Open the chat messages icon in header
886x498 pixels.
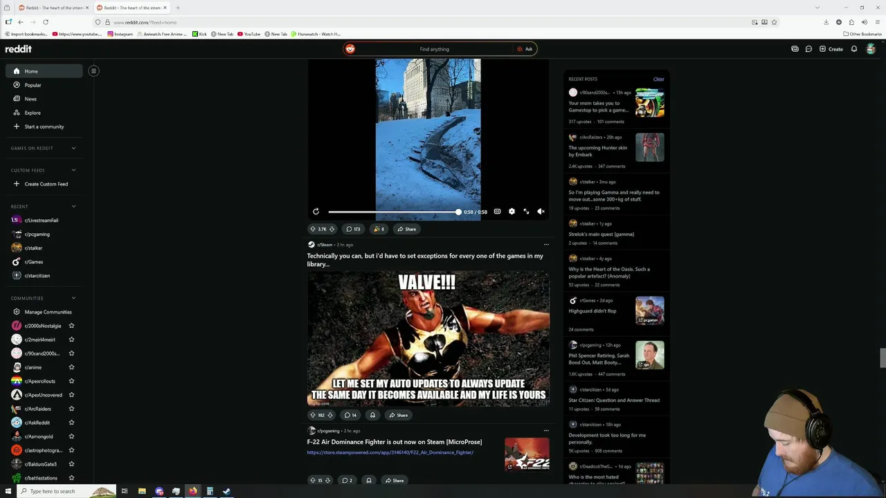[808, 49]
